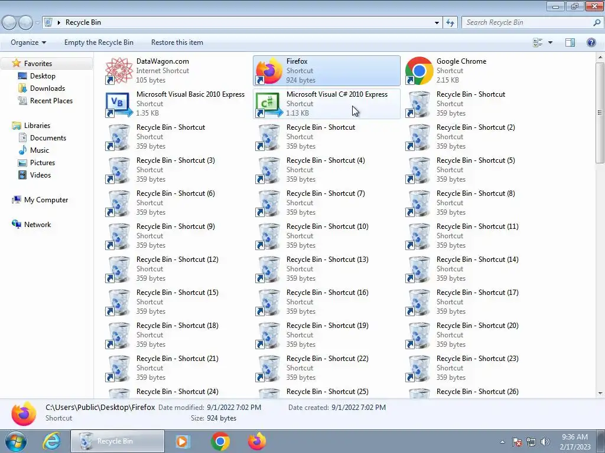Viewport: 605px width, 453px height.
Task: Select the Recycle Bin - Shortcut (2) icon
Action: 419,137
